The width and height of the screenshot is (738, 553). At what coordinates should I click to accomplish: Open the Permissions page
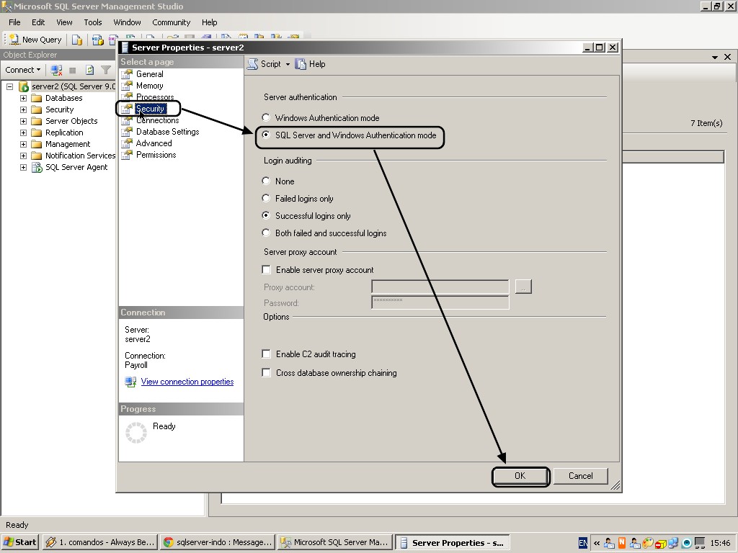point(156,155)
